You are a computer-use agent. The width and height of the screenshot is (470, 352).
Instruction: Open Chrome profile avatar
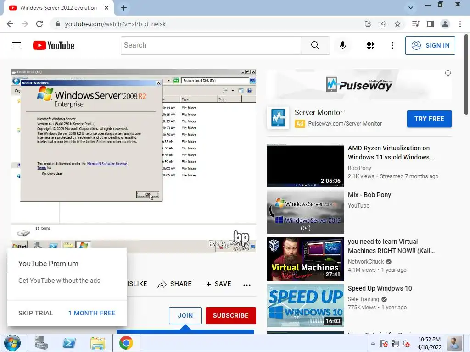pos(445,24)
